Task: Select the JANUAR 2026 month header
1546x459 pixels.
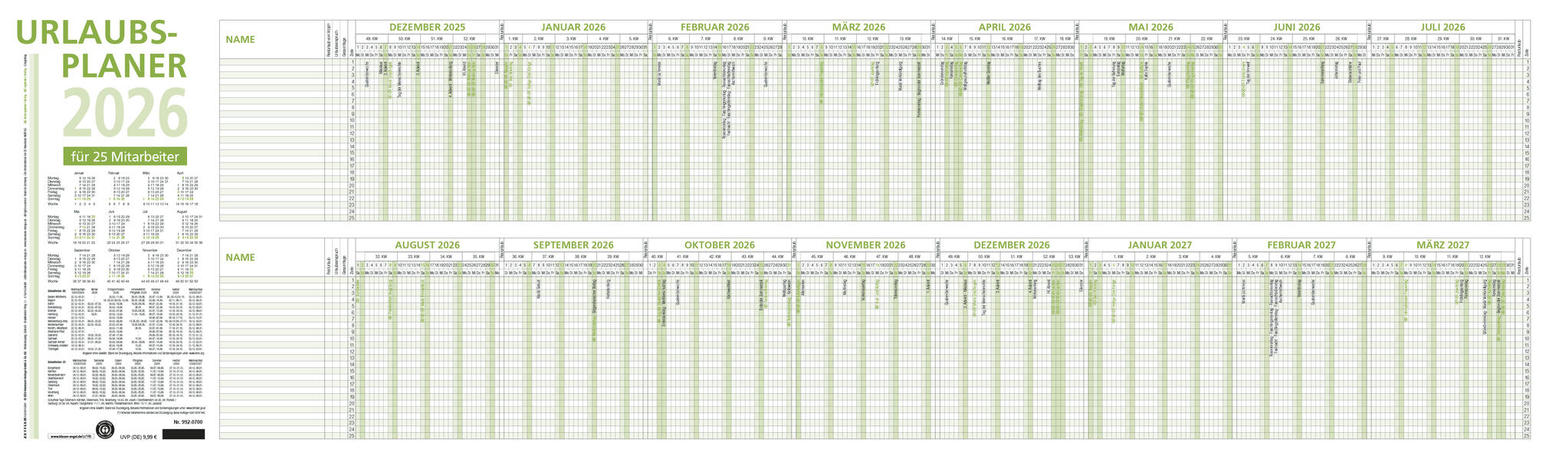Action: [x=573, y=27]
